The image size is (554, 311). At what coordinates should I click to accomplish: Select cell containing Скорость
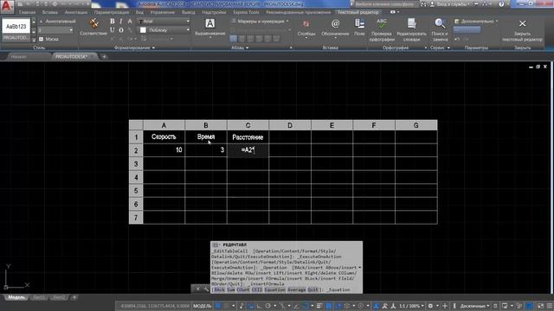coord(164,136)
